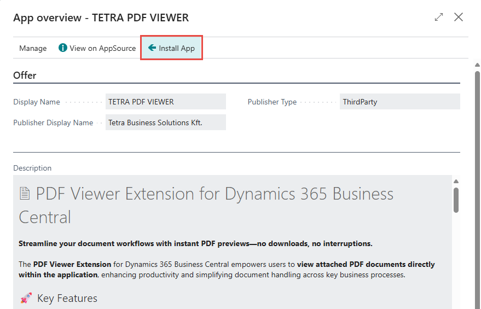Collapse the Offer section heading
The width and height of the screenshot is (481, 309).
(25, 75)
